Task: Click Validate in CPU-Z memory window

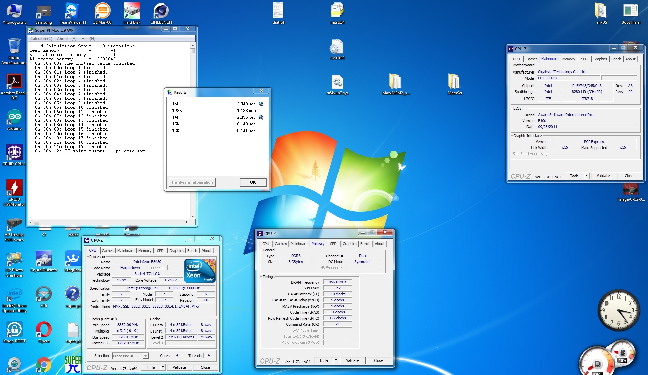Action: click(352, 360)
